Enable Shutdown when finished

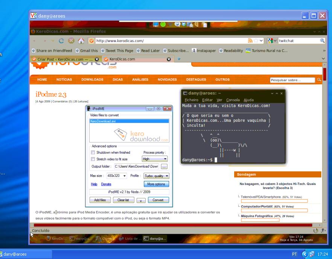[93, 153]
